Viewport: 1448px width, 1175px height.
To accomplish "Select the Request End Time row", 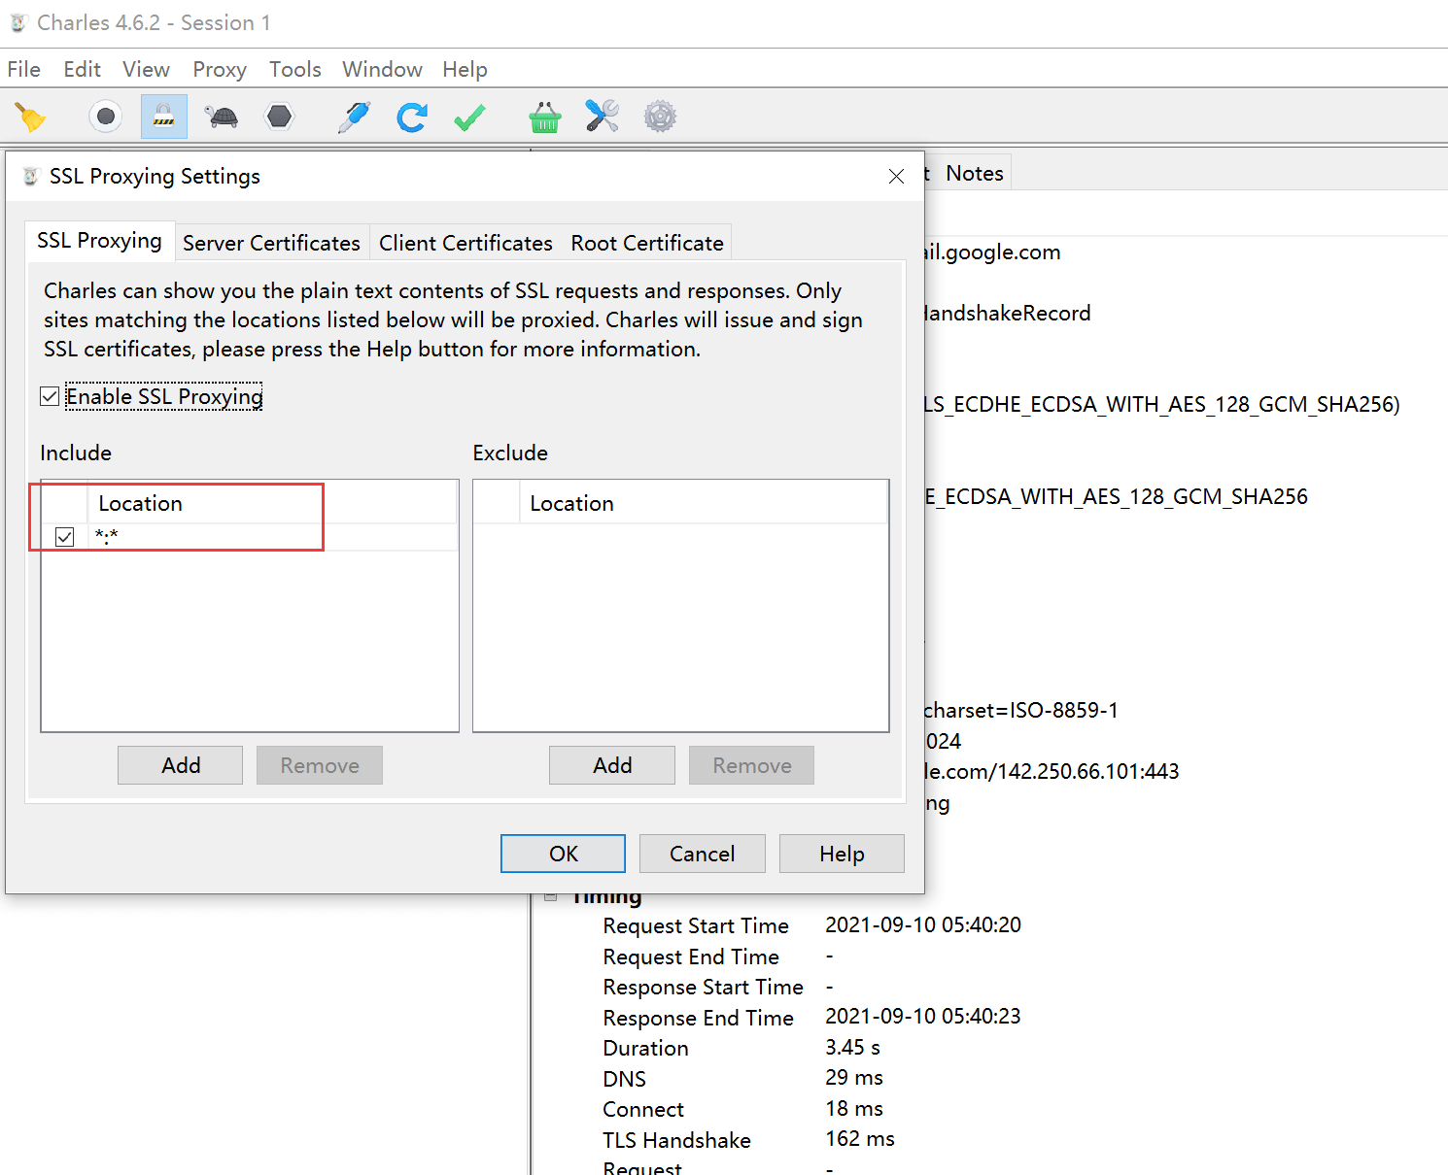I will point(718,957).
